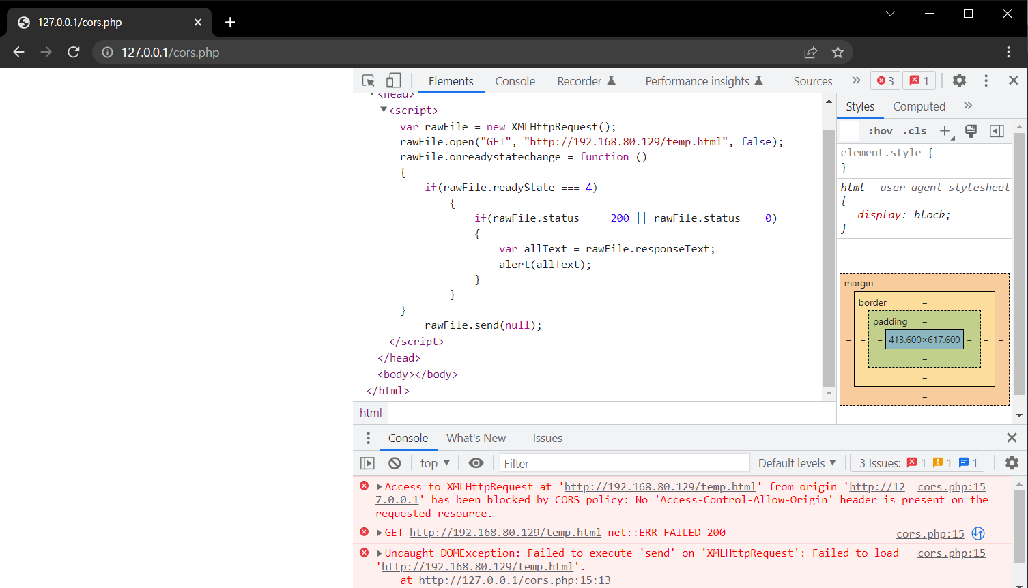Viewport: 1028px width, 588px height.
Task: Click the box model content size value
Action: click(x=924, y=340)
